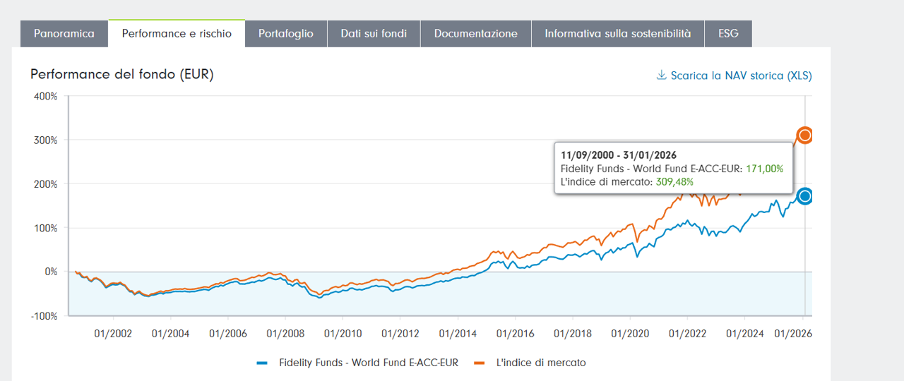Click the 01/2010 label on the x-axis

click(x=342, y=332)
